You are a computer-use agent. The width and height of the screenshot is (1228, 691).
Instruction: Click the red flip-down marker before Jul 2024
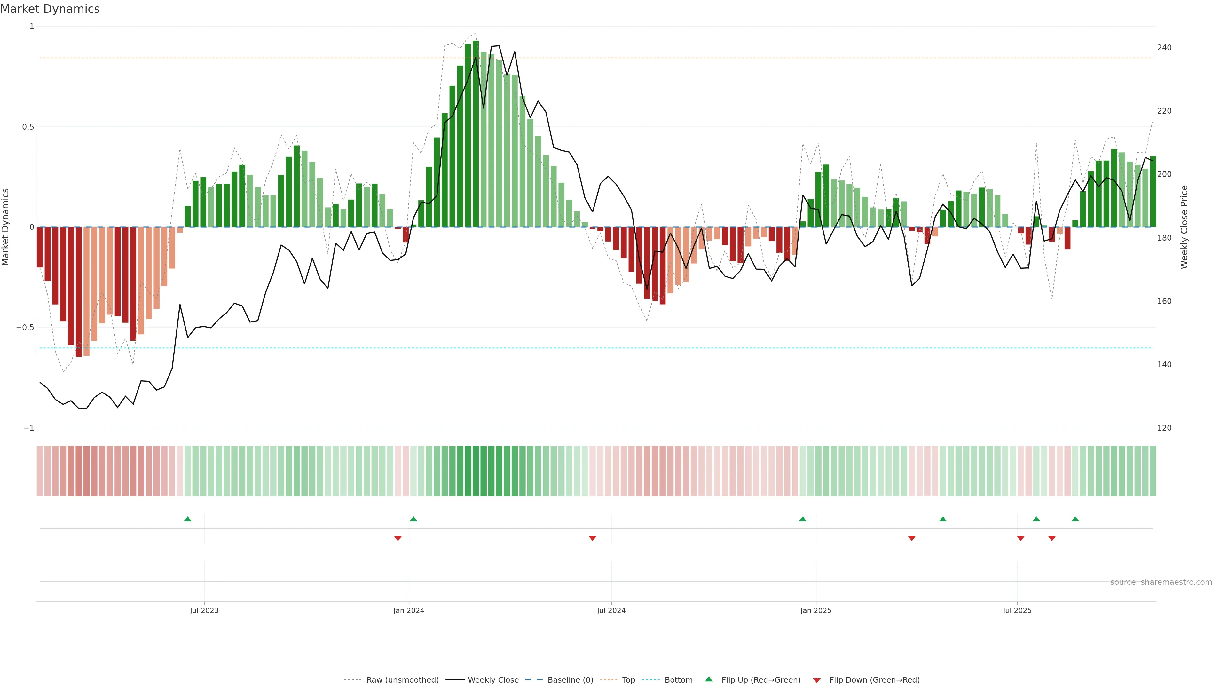point(593,538)
